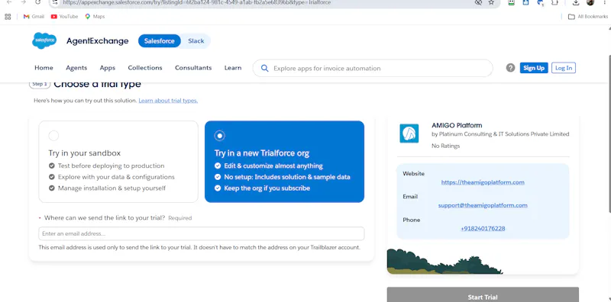Click the Try in your sandbox heading

click(x=85, y=153)
